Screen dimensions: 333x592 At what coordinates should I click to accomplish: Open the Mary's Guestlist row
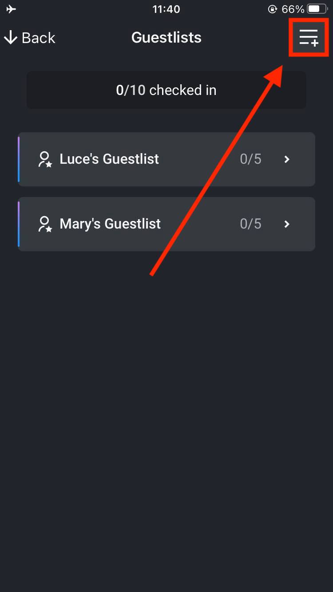[166, 224]
